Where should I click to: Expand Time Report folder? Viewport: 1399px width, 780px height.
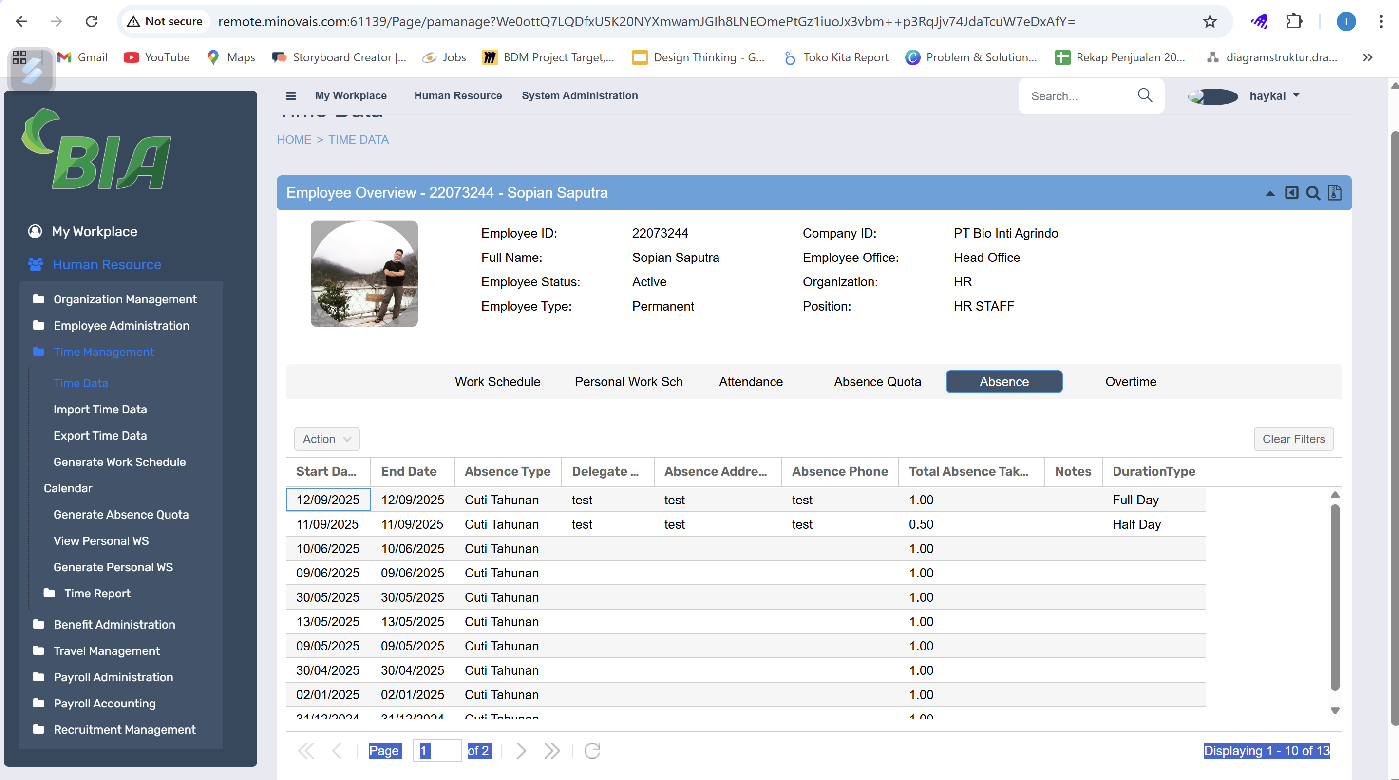pos(88,594)
